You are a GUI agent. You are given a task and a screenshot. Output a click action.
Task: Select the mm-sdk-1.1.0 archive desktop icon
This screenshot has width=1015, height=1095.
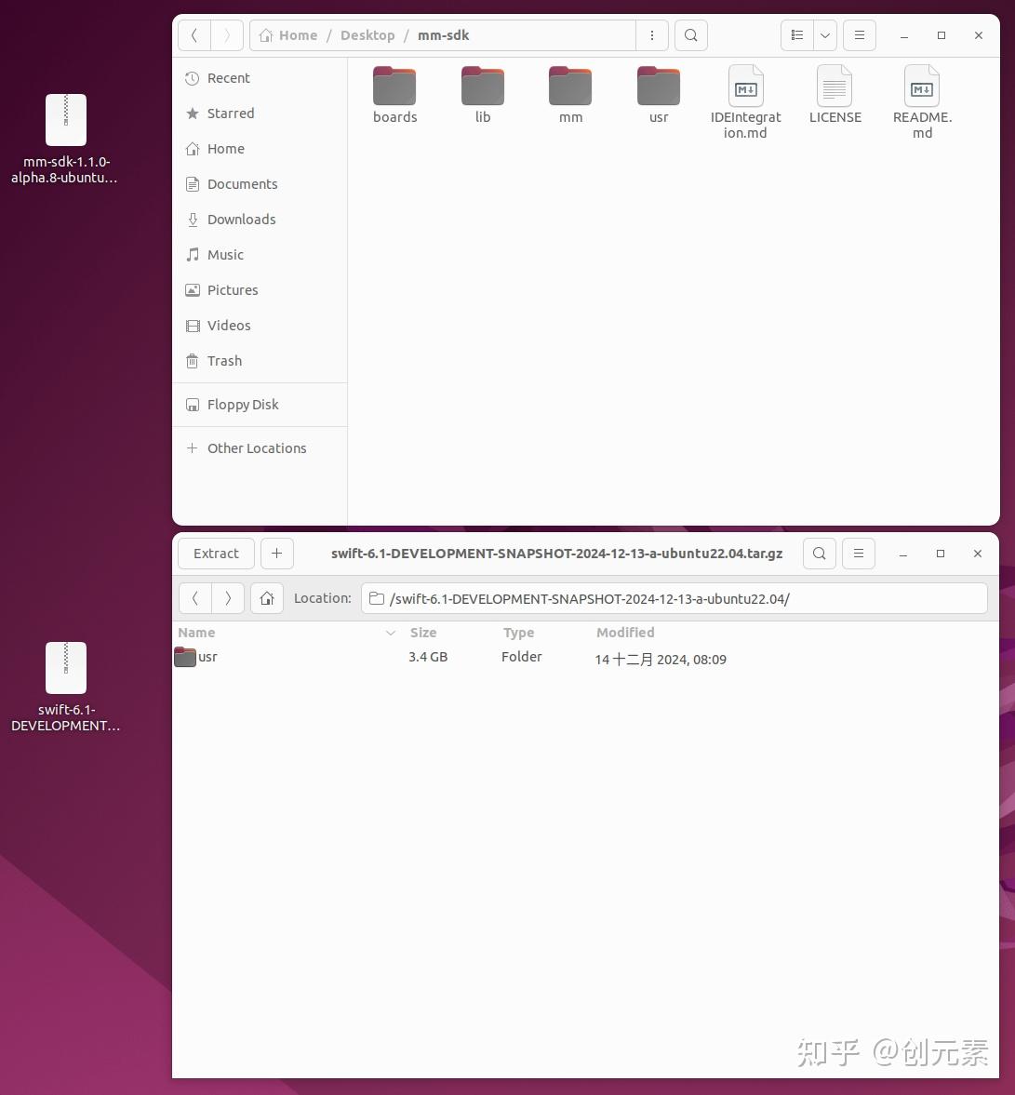[x=65, y=140]
